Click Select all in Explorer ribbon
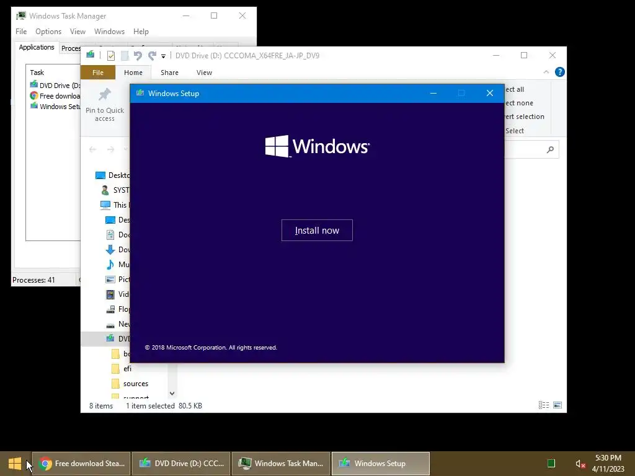Screen dimensions: 635x476 (514, 89)
